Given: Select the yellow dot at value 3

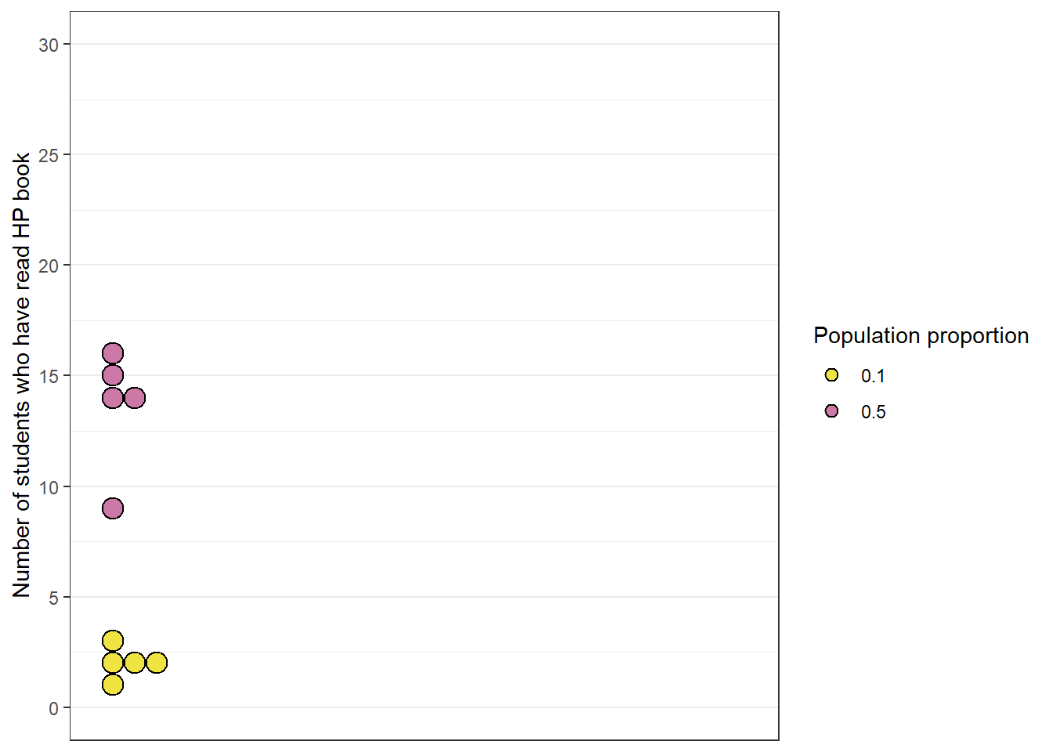Looking at the screenshot, I should click(113, 641).
